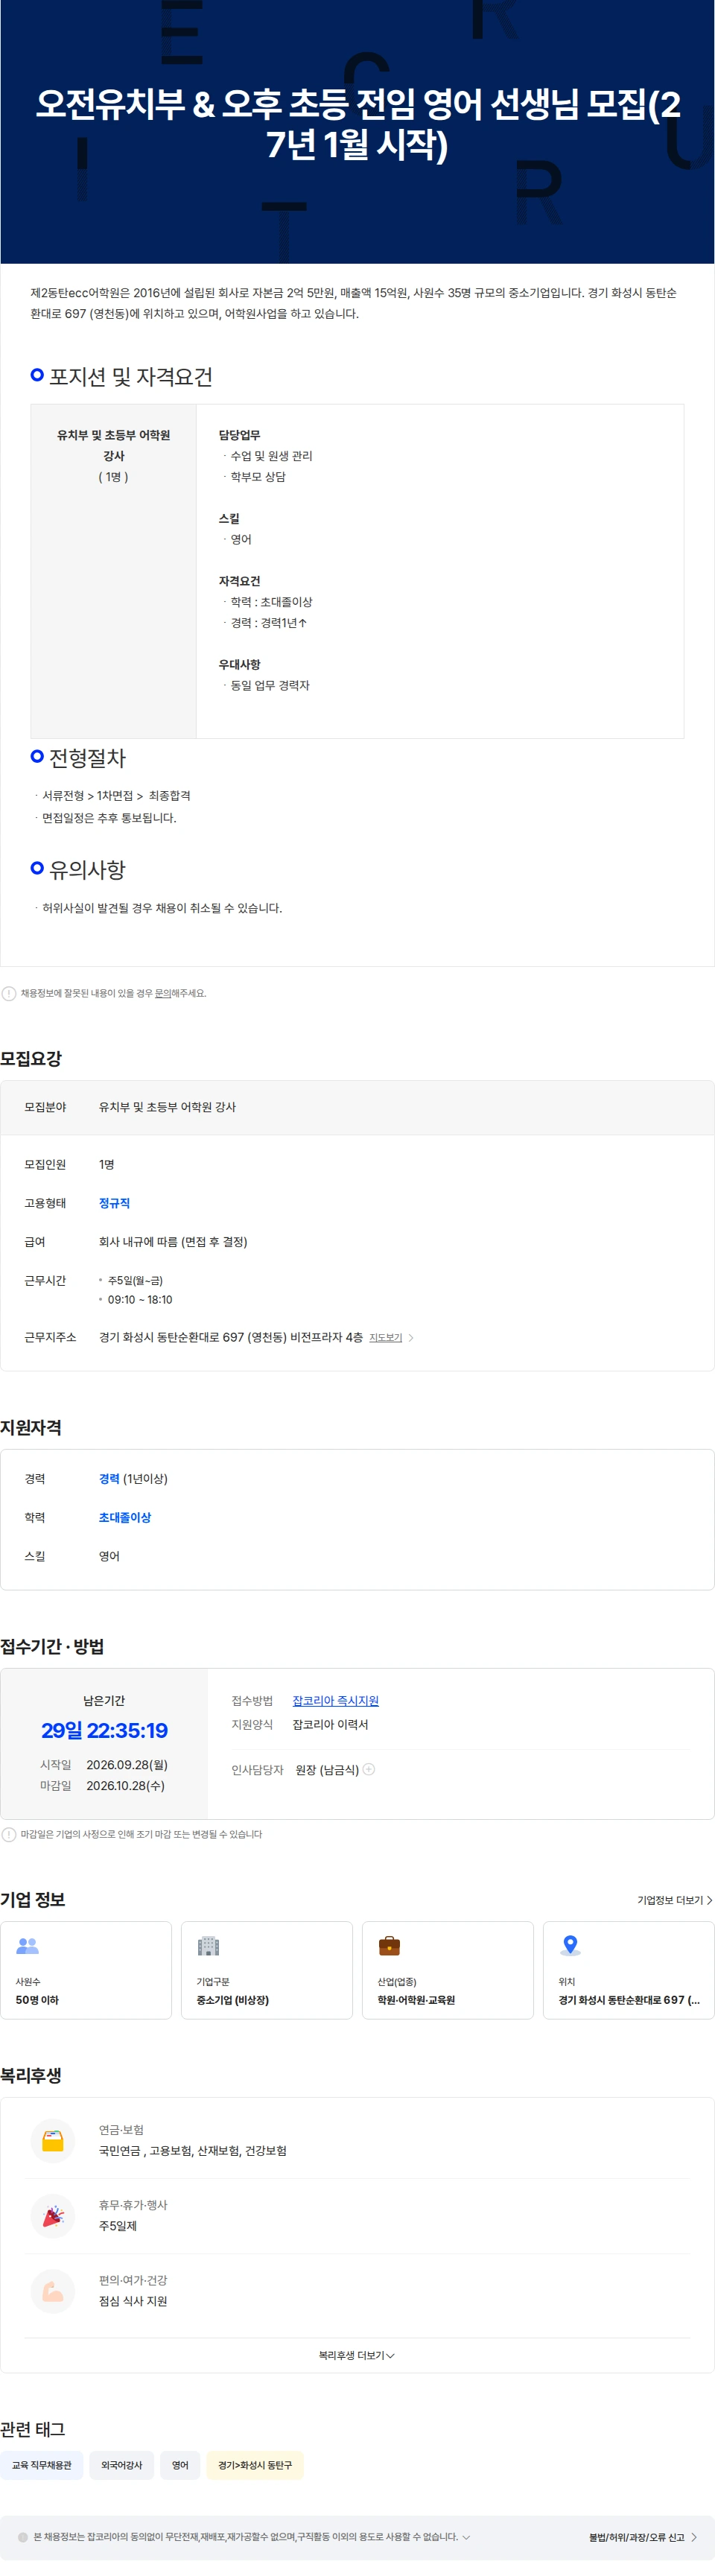Click the 연금·보험 benefit icon
Image resolution: width=715 pixels, height=2576 pixels.
point(53,2141)
